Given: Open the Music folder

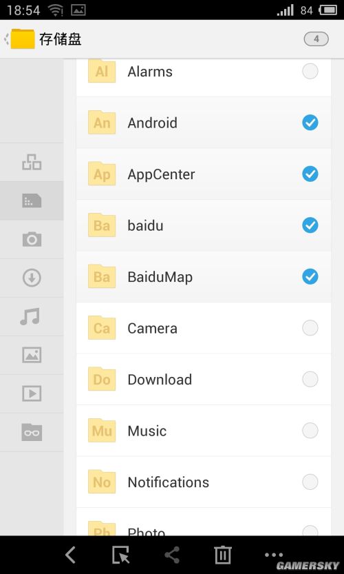Looking at the screenshot, I should click(204, 431).
